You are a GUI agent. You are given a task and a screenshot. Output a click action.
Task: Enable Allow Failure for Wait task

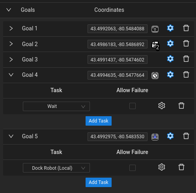coord(133,106)
